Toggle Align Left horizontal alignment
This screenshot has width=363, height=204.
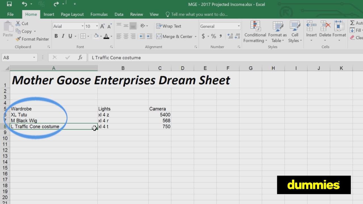tap(119, 36)
